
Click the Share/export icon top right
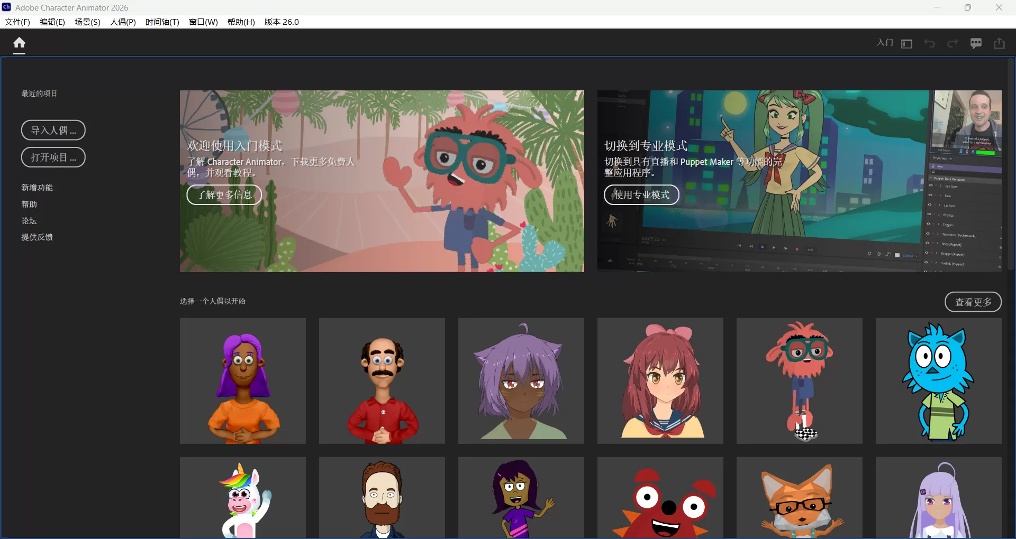click(x=1000, y=44)
